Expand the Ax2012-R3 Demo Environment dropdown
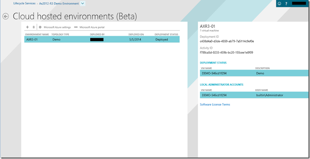This screenshot has width=310, height=159. point(83,3)
